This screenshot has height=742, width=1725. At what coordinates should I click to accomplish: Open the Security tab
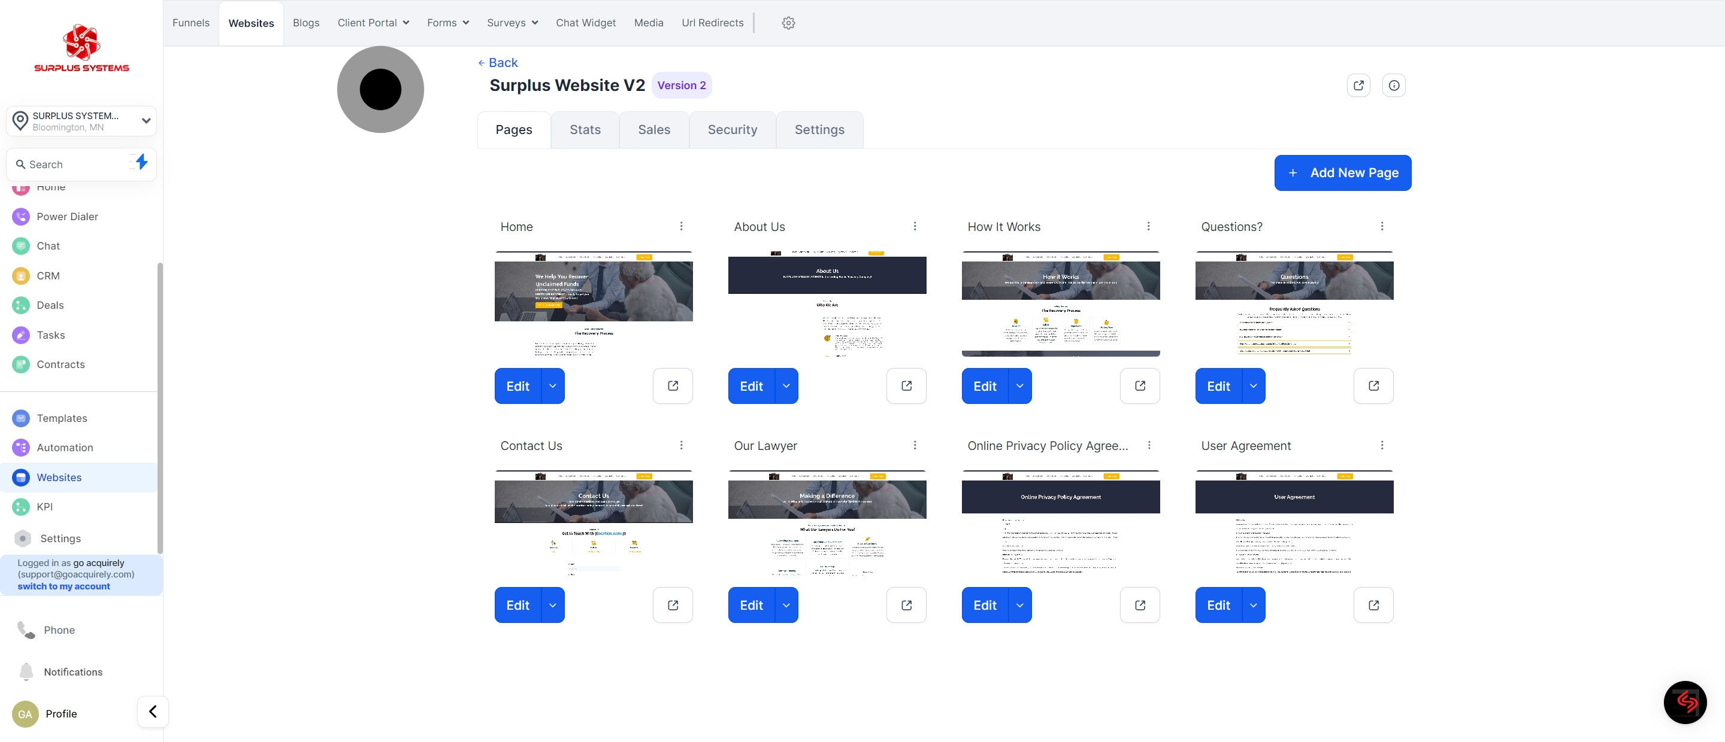tap(732, 130)
